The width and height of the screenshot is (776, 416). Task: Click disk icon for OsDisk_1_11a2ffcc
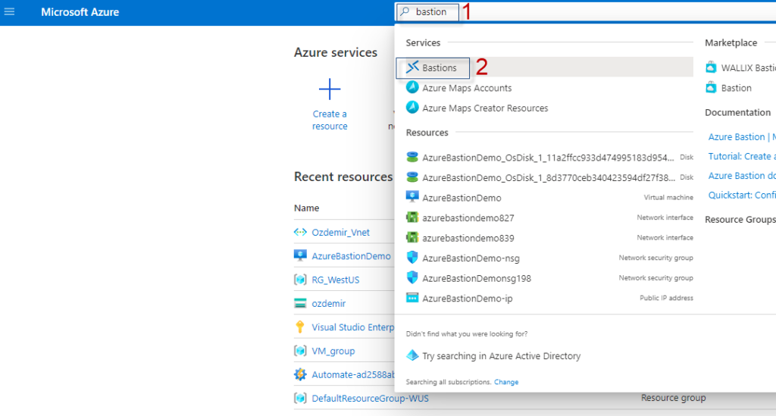point(412,157)
